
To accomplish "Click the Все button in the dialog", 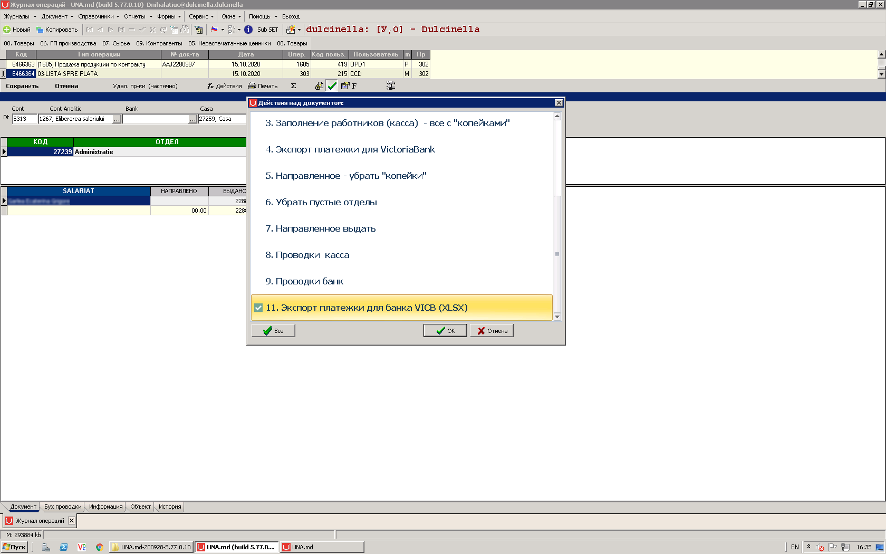I will (273, 331).
